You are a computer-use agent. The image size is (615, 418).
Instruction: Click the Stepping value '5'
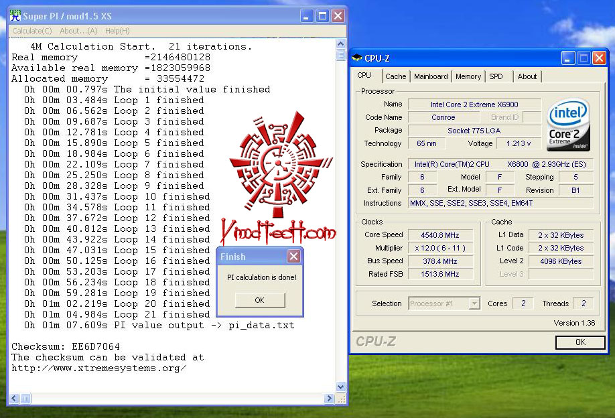575,178
